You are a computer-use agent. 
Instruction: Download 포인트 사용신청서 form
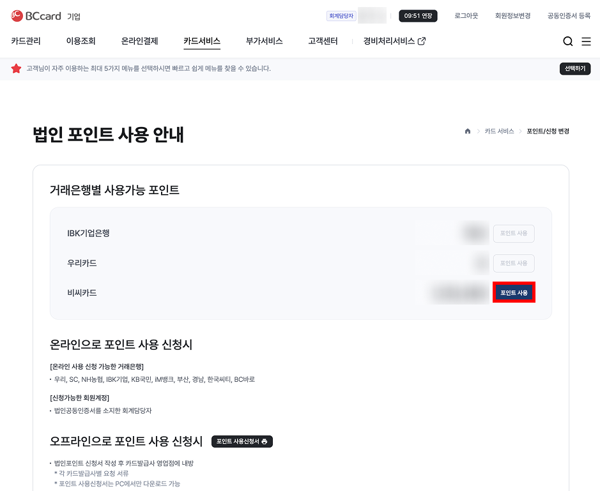(x=242, y=441)
